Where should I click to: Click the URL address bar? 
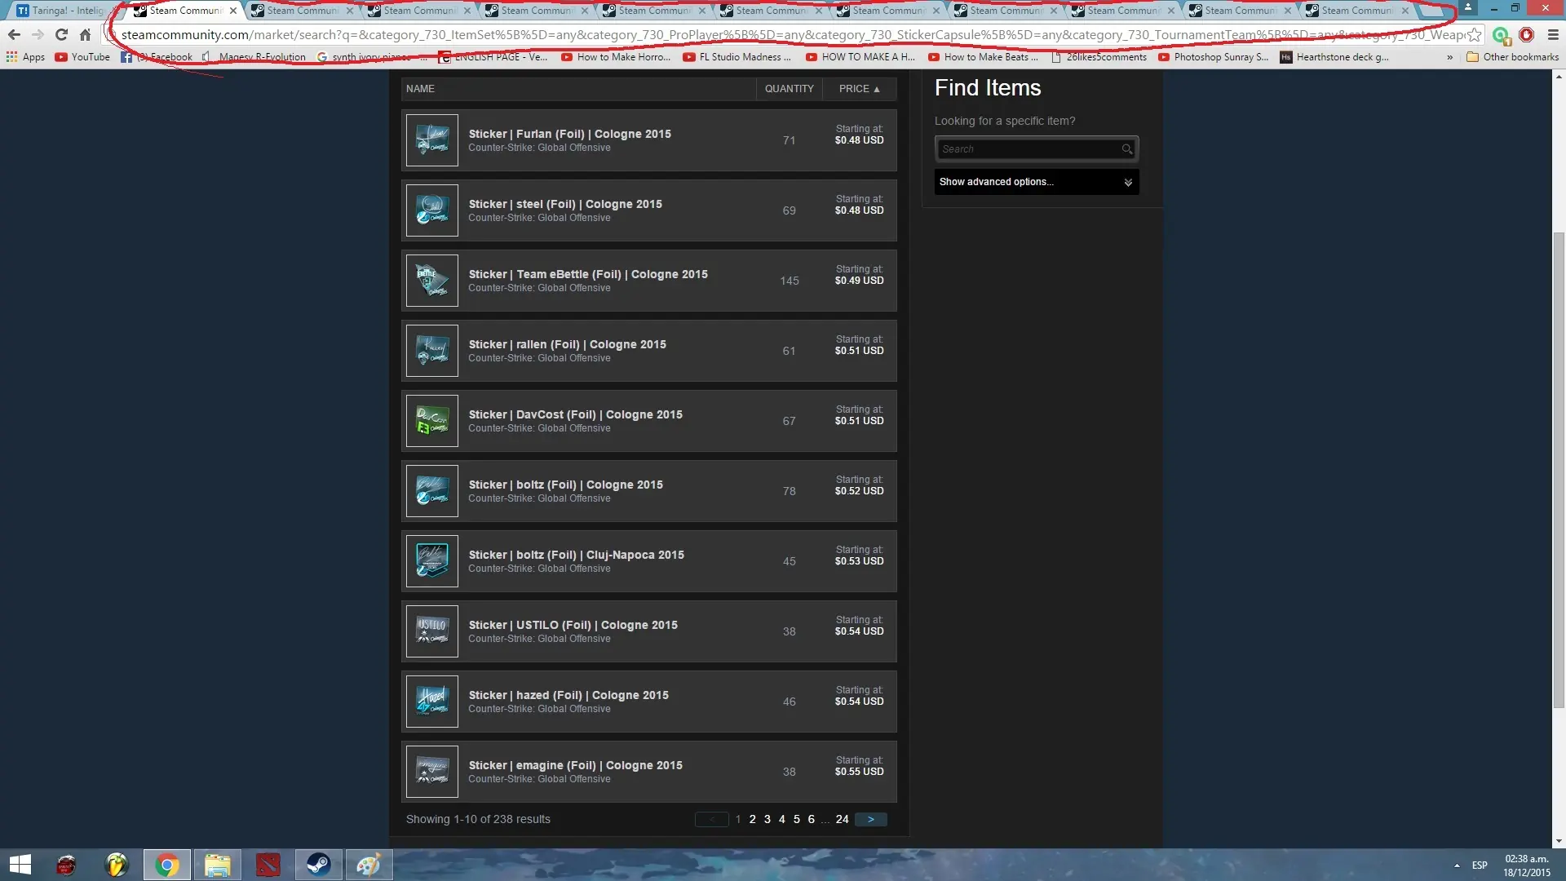[791, 35]
